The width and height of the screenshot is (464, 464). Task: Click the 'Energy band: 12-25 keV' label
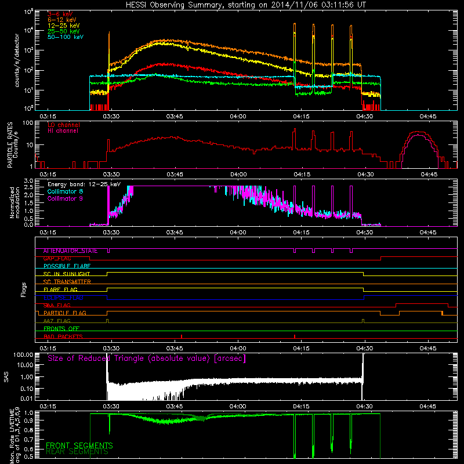point(84,184)
